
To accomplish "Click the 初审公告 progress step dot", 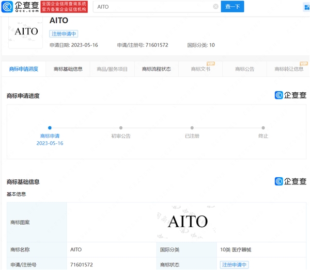I will (x=121, y=127).
